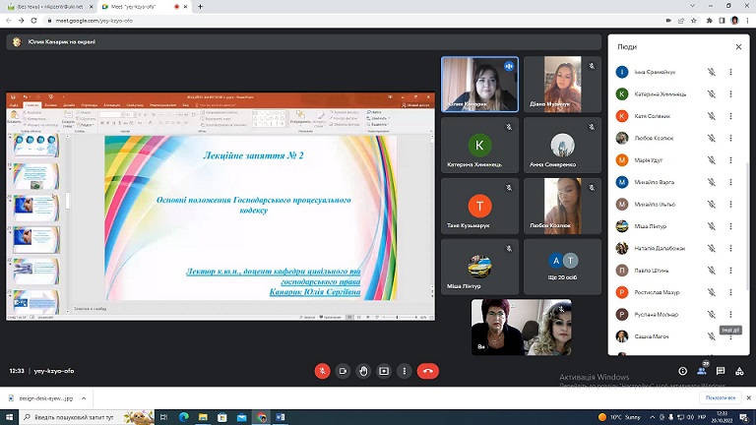The image size is (756, 425).
Task: Open more actions for Наталія Далабожак
Action: click(x=731, y=248)
